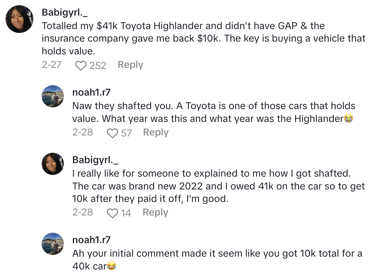Open the noah1.r7 username above 'Ah your initial comment'
Image resolution: width=377 pixels, height=275 pixels.
click(91, 240)
